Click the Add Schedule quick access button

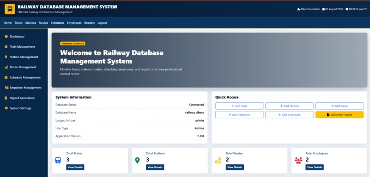[239, 115]
